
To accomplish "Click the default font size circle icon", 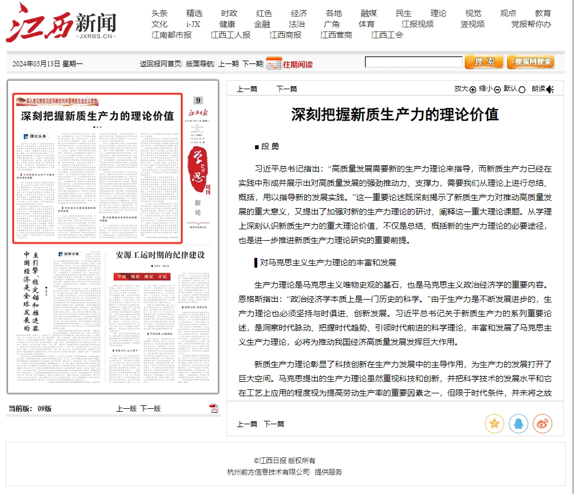I will 522,89.
